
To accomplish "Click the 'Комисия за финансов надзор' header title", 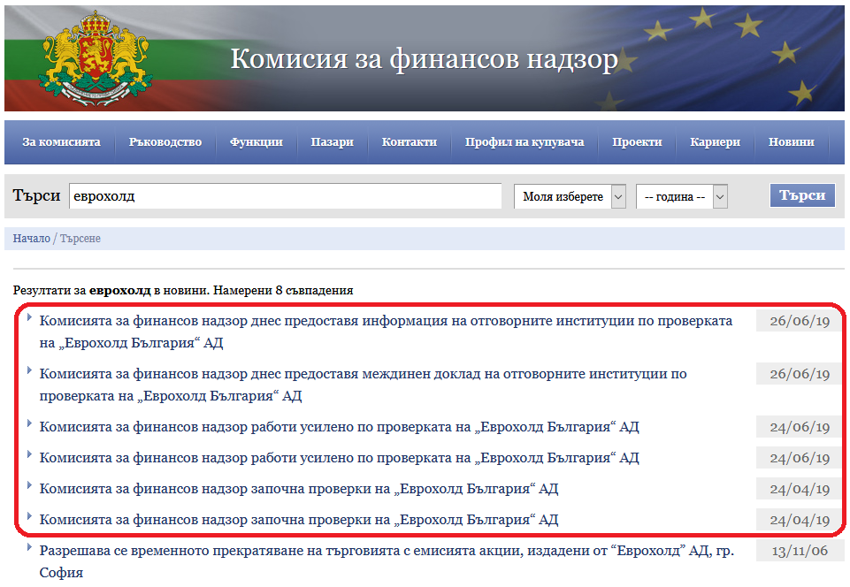I will coord(425,59).
